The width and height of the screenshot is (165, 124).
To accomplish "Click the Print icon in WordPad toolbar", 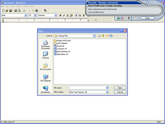I will [x=15, y=11].
